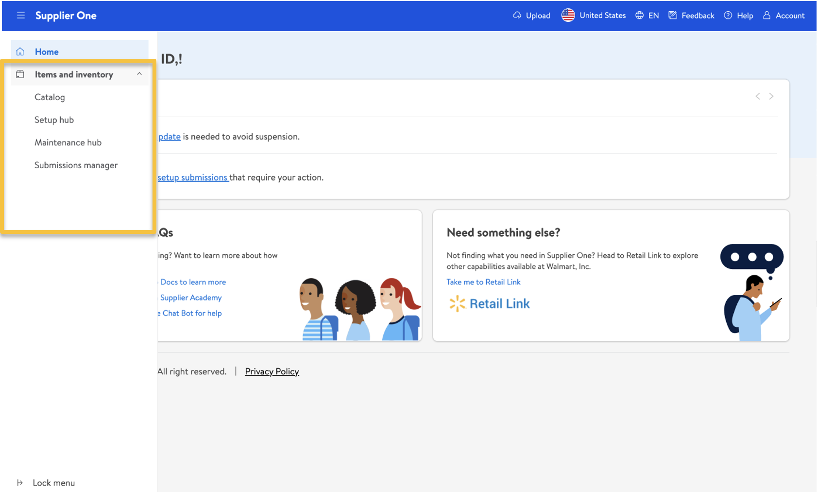Click the hamburger menu icon
Viewport: 817px width, 492px height.
pyautogui.click(x=21, y=16)
